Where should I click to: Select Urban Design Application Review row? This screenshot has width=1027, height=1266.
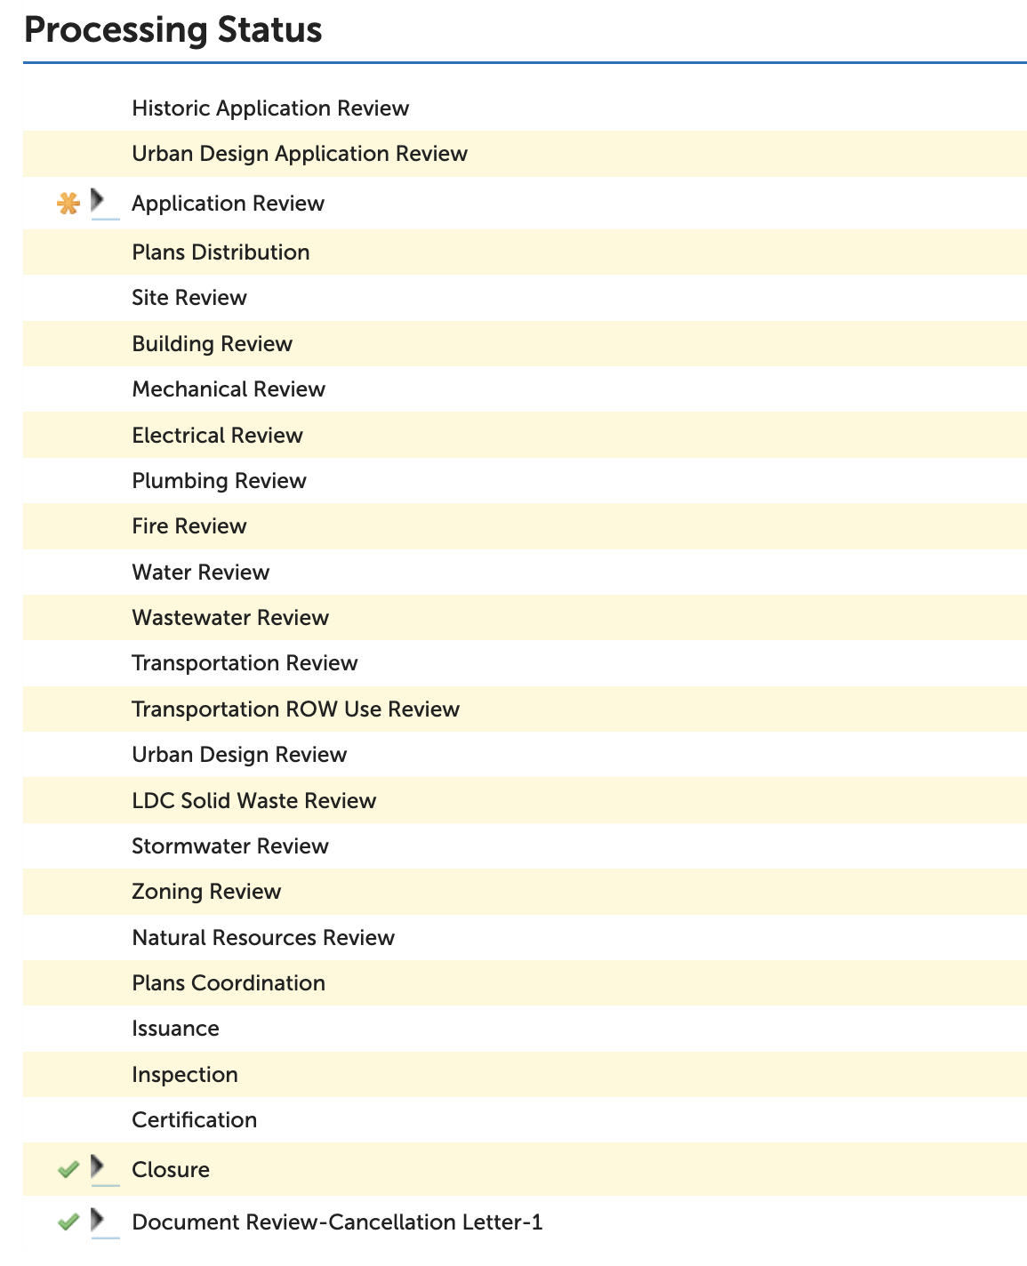(x=525, y=154)
